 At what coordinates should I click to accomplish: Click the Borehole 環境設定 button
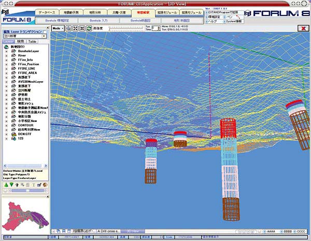pyautogui.click(x=58, y=20)
